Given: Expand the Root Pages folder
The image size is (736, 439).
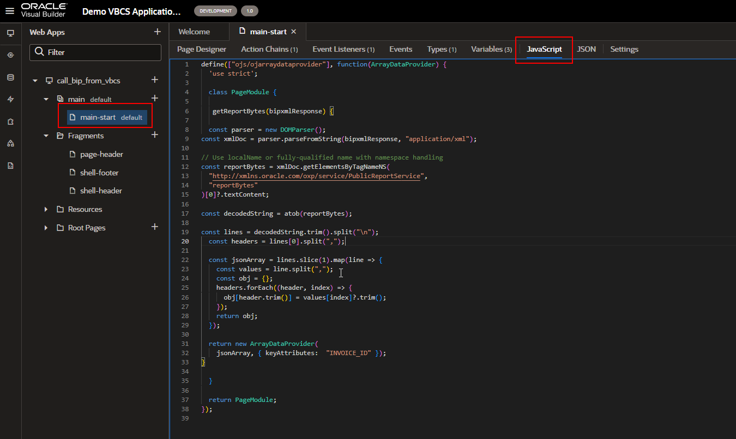Looking at the screenshot, I should coord(46,228).
